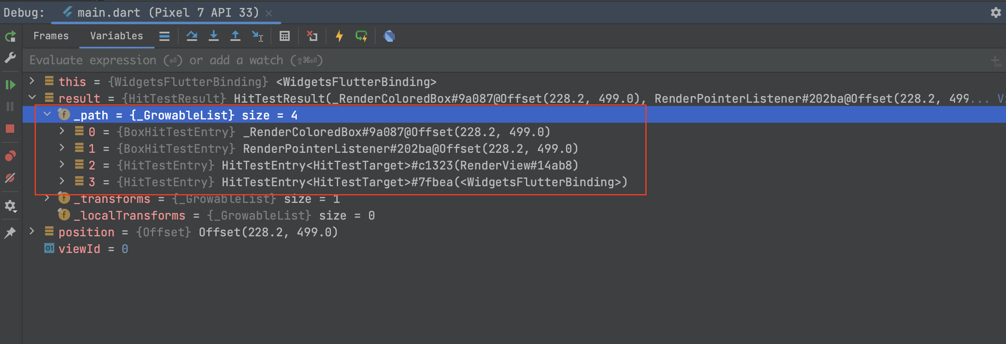1006x344 pixels.
Task: Open the Evaluate Expression calculator icon
Action: pos(284,36)
